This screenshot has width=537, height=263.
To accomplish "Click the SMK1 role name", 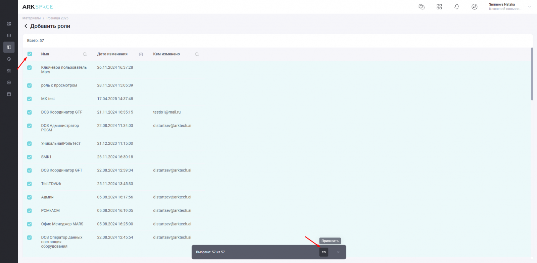I will click(x=46, y=157).
